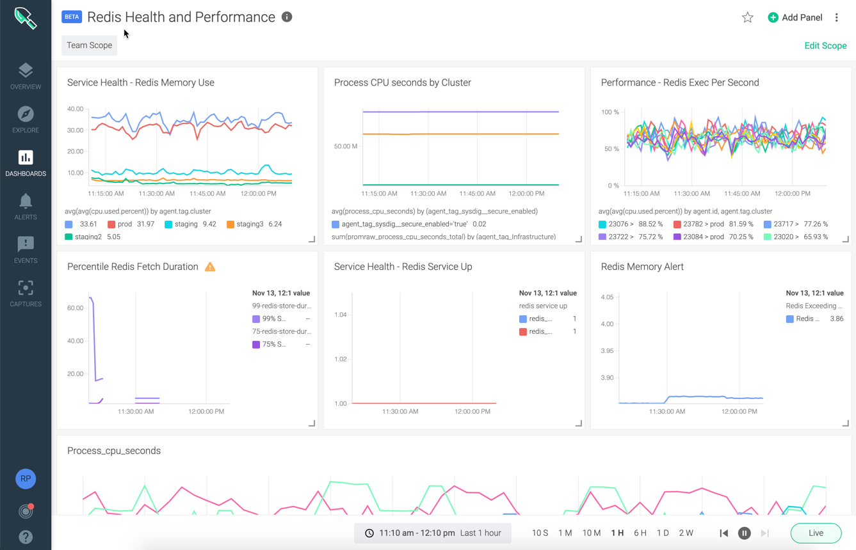856x550 pixels.
Task: Click the Process_cpu_seconds panel title
Action: tap(114, 451)
